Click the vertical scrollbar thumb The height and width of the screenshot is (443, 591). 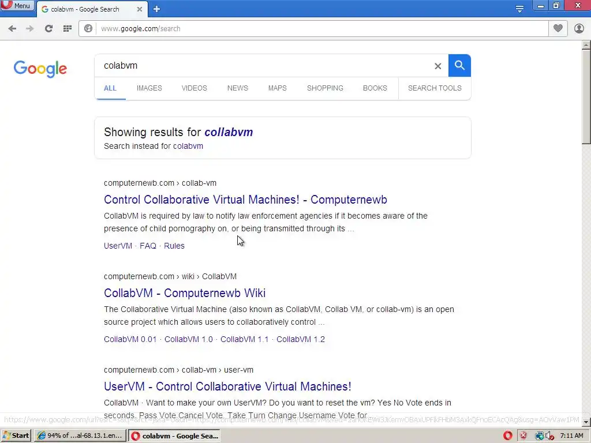(x=586, y=97)
